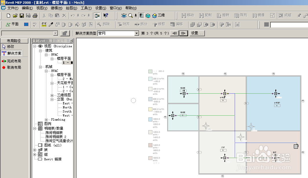Go to next solution arrow button
308x178 pixels.
(184, 33)
